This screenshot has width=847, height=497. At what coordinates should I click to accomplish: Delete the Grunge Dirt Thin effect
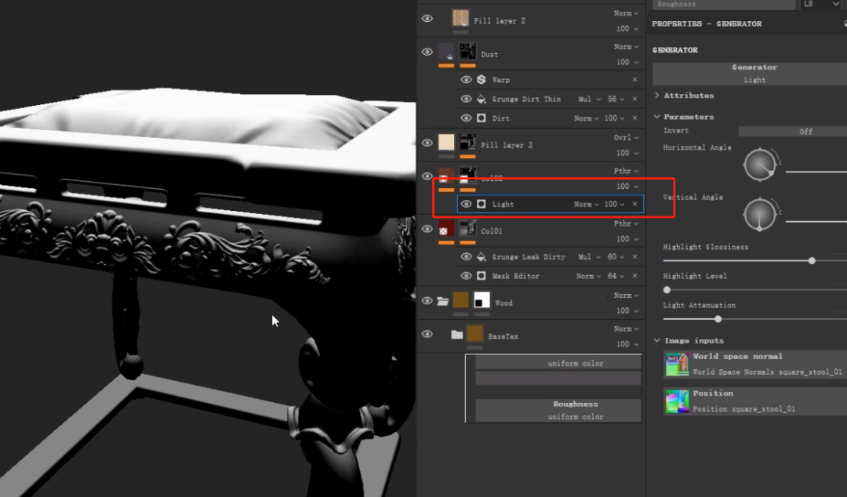point(634,99)
